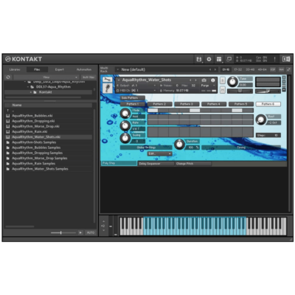
Task: Open the Poly Step tab
Action: [119, 163]
